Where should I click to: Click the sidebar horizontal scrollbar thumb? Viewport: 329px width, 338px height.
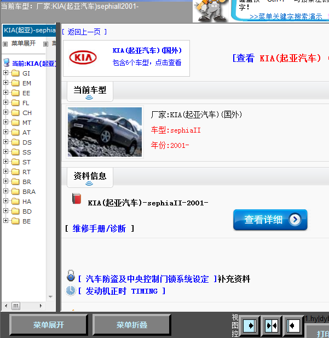pos(16,306)
